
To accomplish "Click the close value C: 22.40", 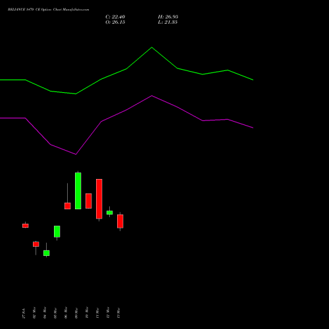I will (115, 17).
